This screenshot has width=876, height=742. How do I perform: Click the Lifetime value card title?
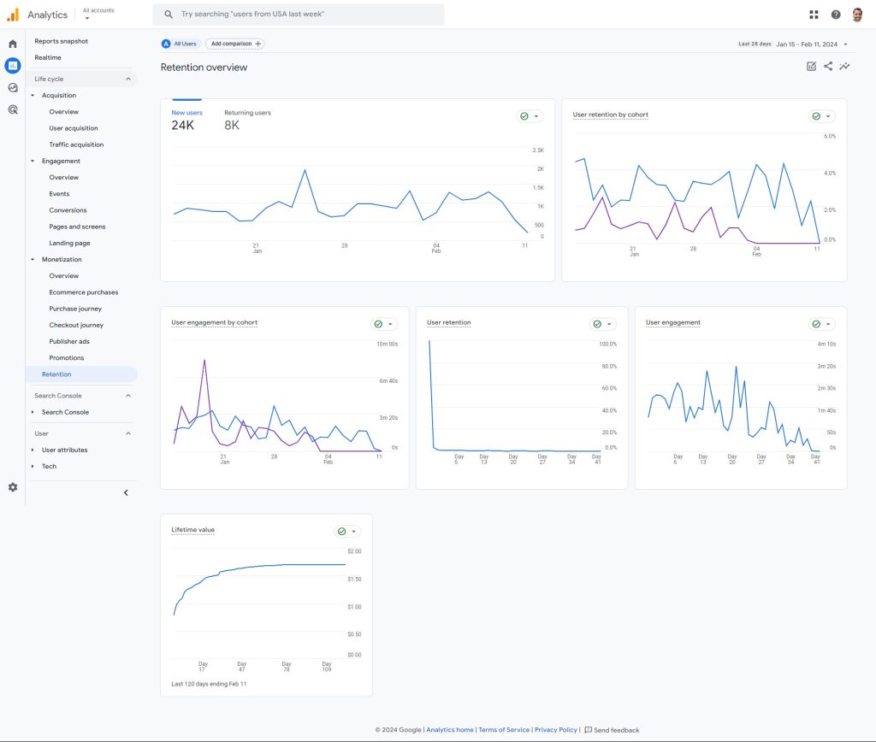tap(192, 530)
